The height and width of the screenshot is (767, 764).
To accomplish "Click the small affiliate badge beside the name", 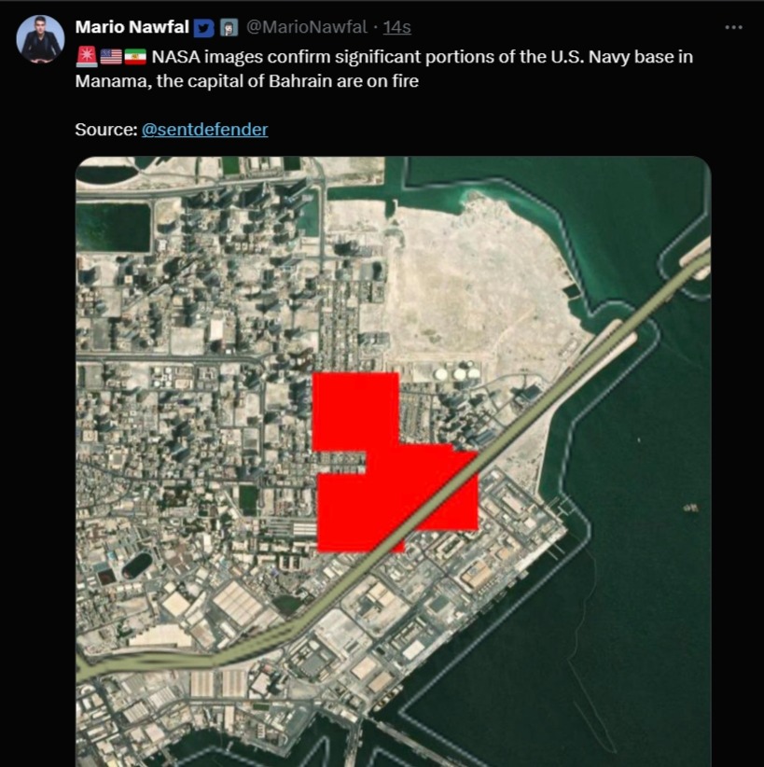I will 229,27.
